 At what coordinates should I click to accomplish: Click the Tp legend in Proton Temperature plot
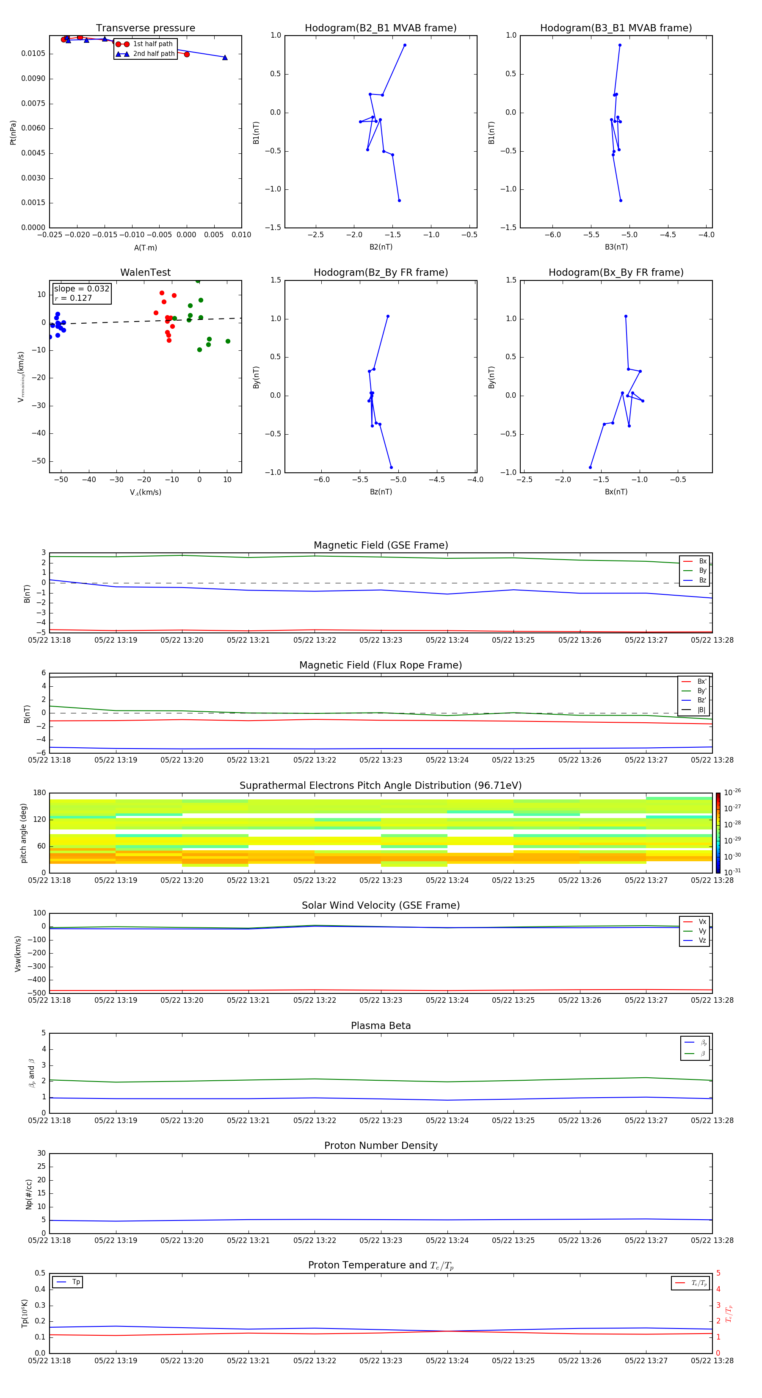pos(68,1282)
